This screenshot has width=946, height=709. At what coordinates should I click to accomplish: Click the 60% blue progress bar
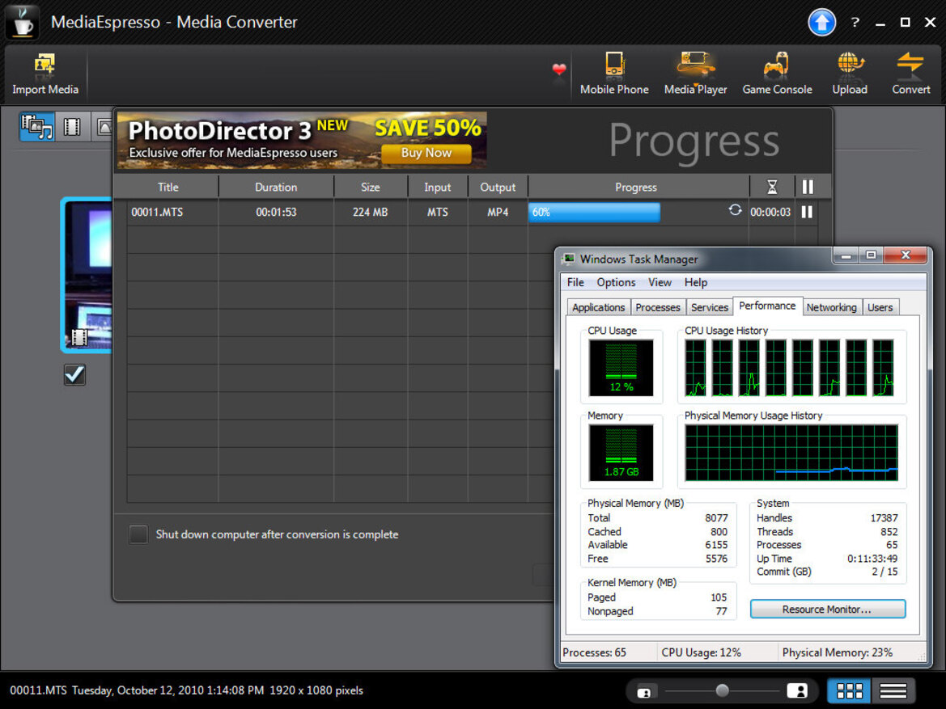[x=594, y=213]
